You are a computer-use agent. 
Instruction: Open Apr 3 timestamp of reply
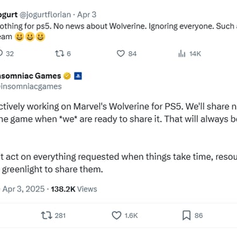coord(87,15)
